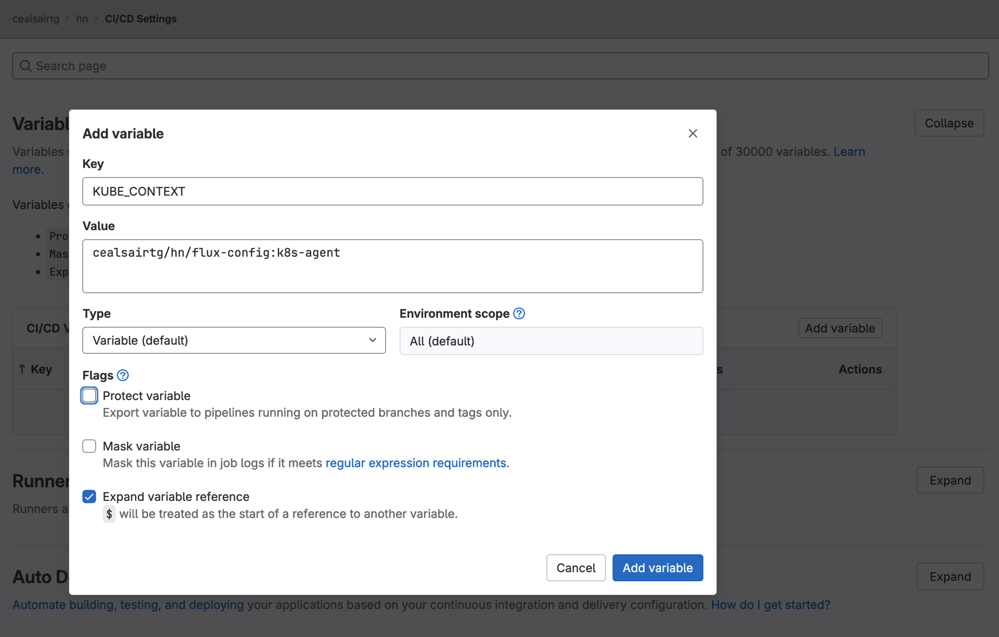This screenshot has width=999, height=637.
Task: Open the Environment scope selector
Action: point(551,341)
